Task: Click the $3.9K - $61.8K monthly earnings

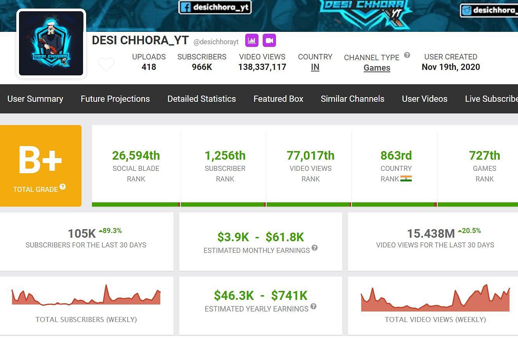Action: (260, 237)
